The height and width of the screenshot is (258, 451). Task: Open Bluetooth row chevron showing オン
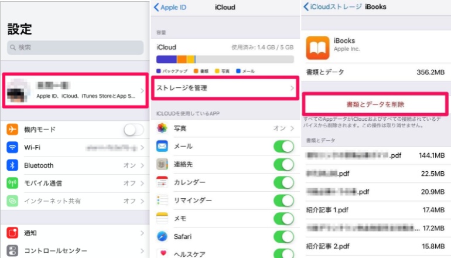142,165
